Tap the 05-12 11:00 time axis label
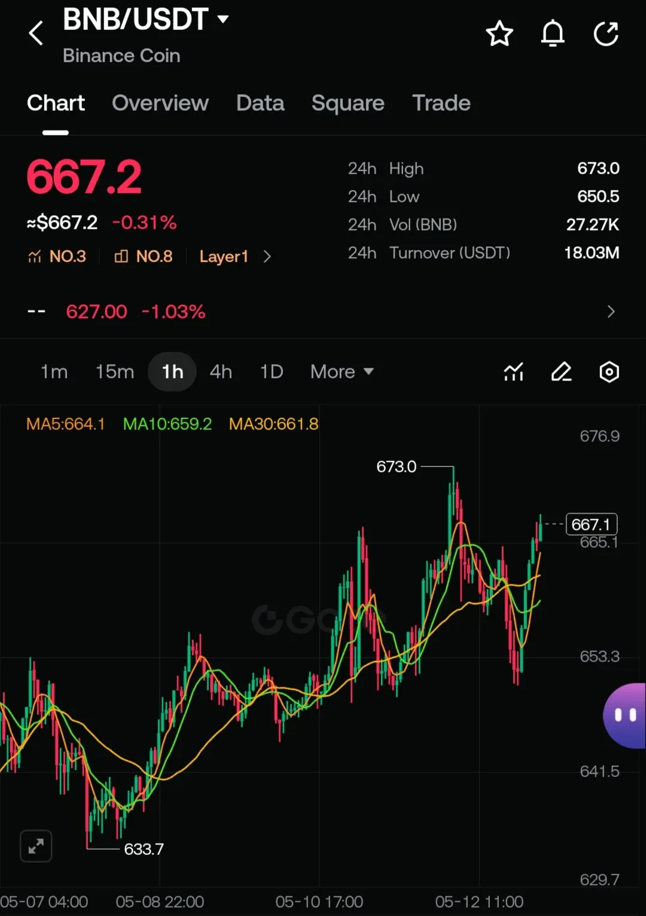This screenshot has width=646, height=916. [x=479, y=902]
